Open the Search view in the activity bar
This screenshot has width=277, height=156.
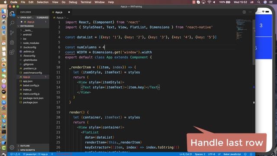(x=12, y=23)
